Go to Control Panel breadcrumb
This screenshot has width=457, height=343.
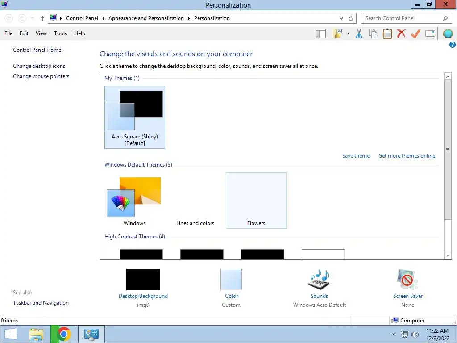82,18
